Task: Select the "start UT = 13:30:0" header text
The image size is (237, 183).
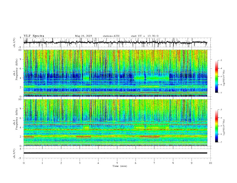Action: (145, 36)
